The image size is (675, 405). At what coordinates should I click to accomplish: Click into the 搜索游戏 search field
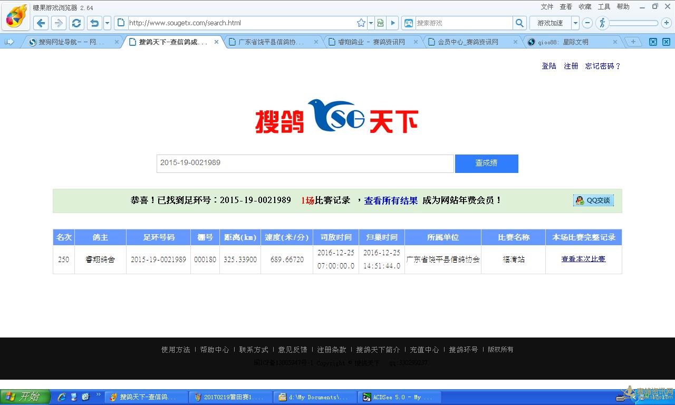click(463, 23)
